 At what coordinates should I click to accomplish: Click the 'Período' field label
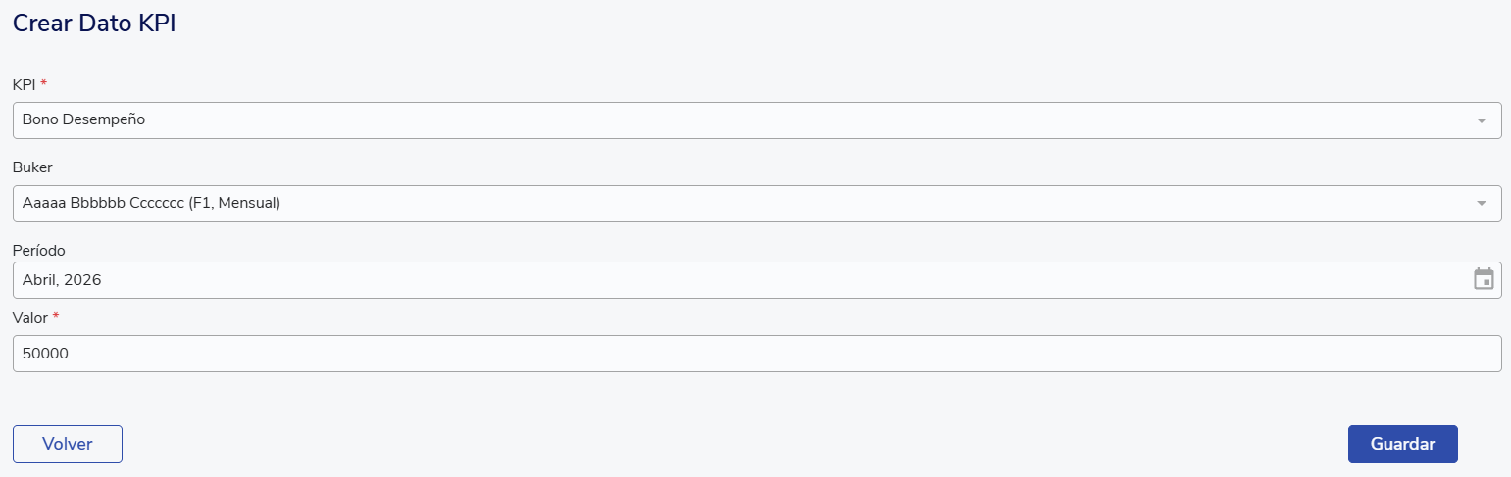coord(39,251)
